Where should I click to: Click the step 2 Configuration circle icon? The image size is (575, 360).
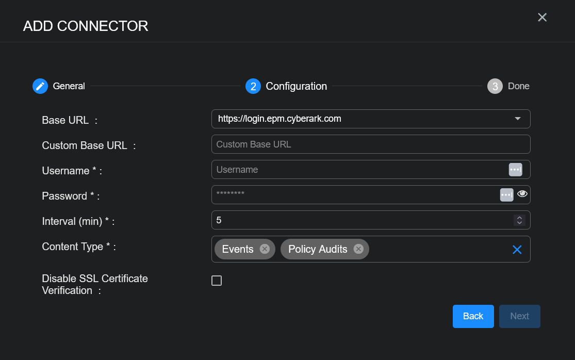253,86
